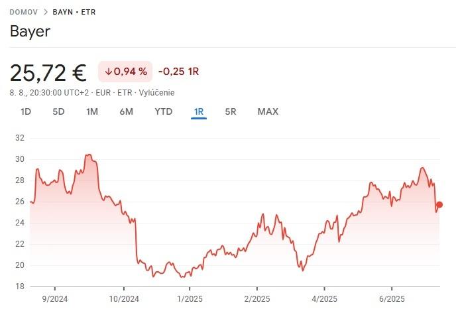Open the BAYN • ETR breadcrumb

[74, 12]
